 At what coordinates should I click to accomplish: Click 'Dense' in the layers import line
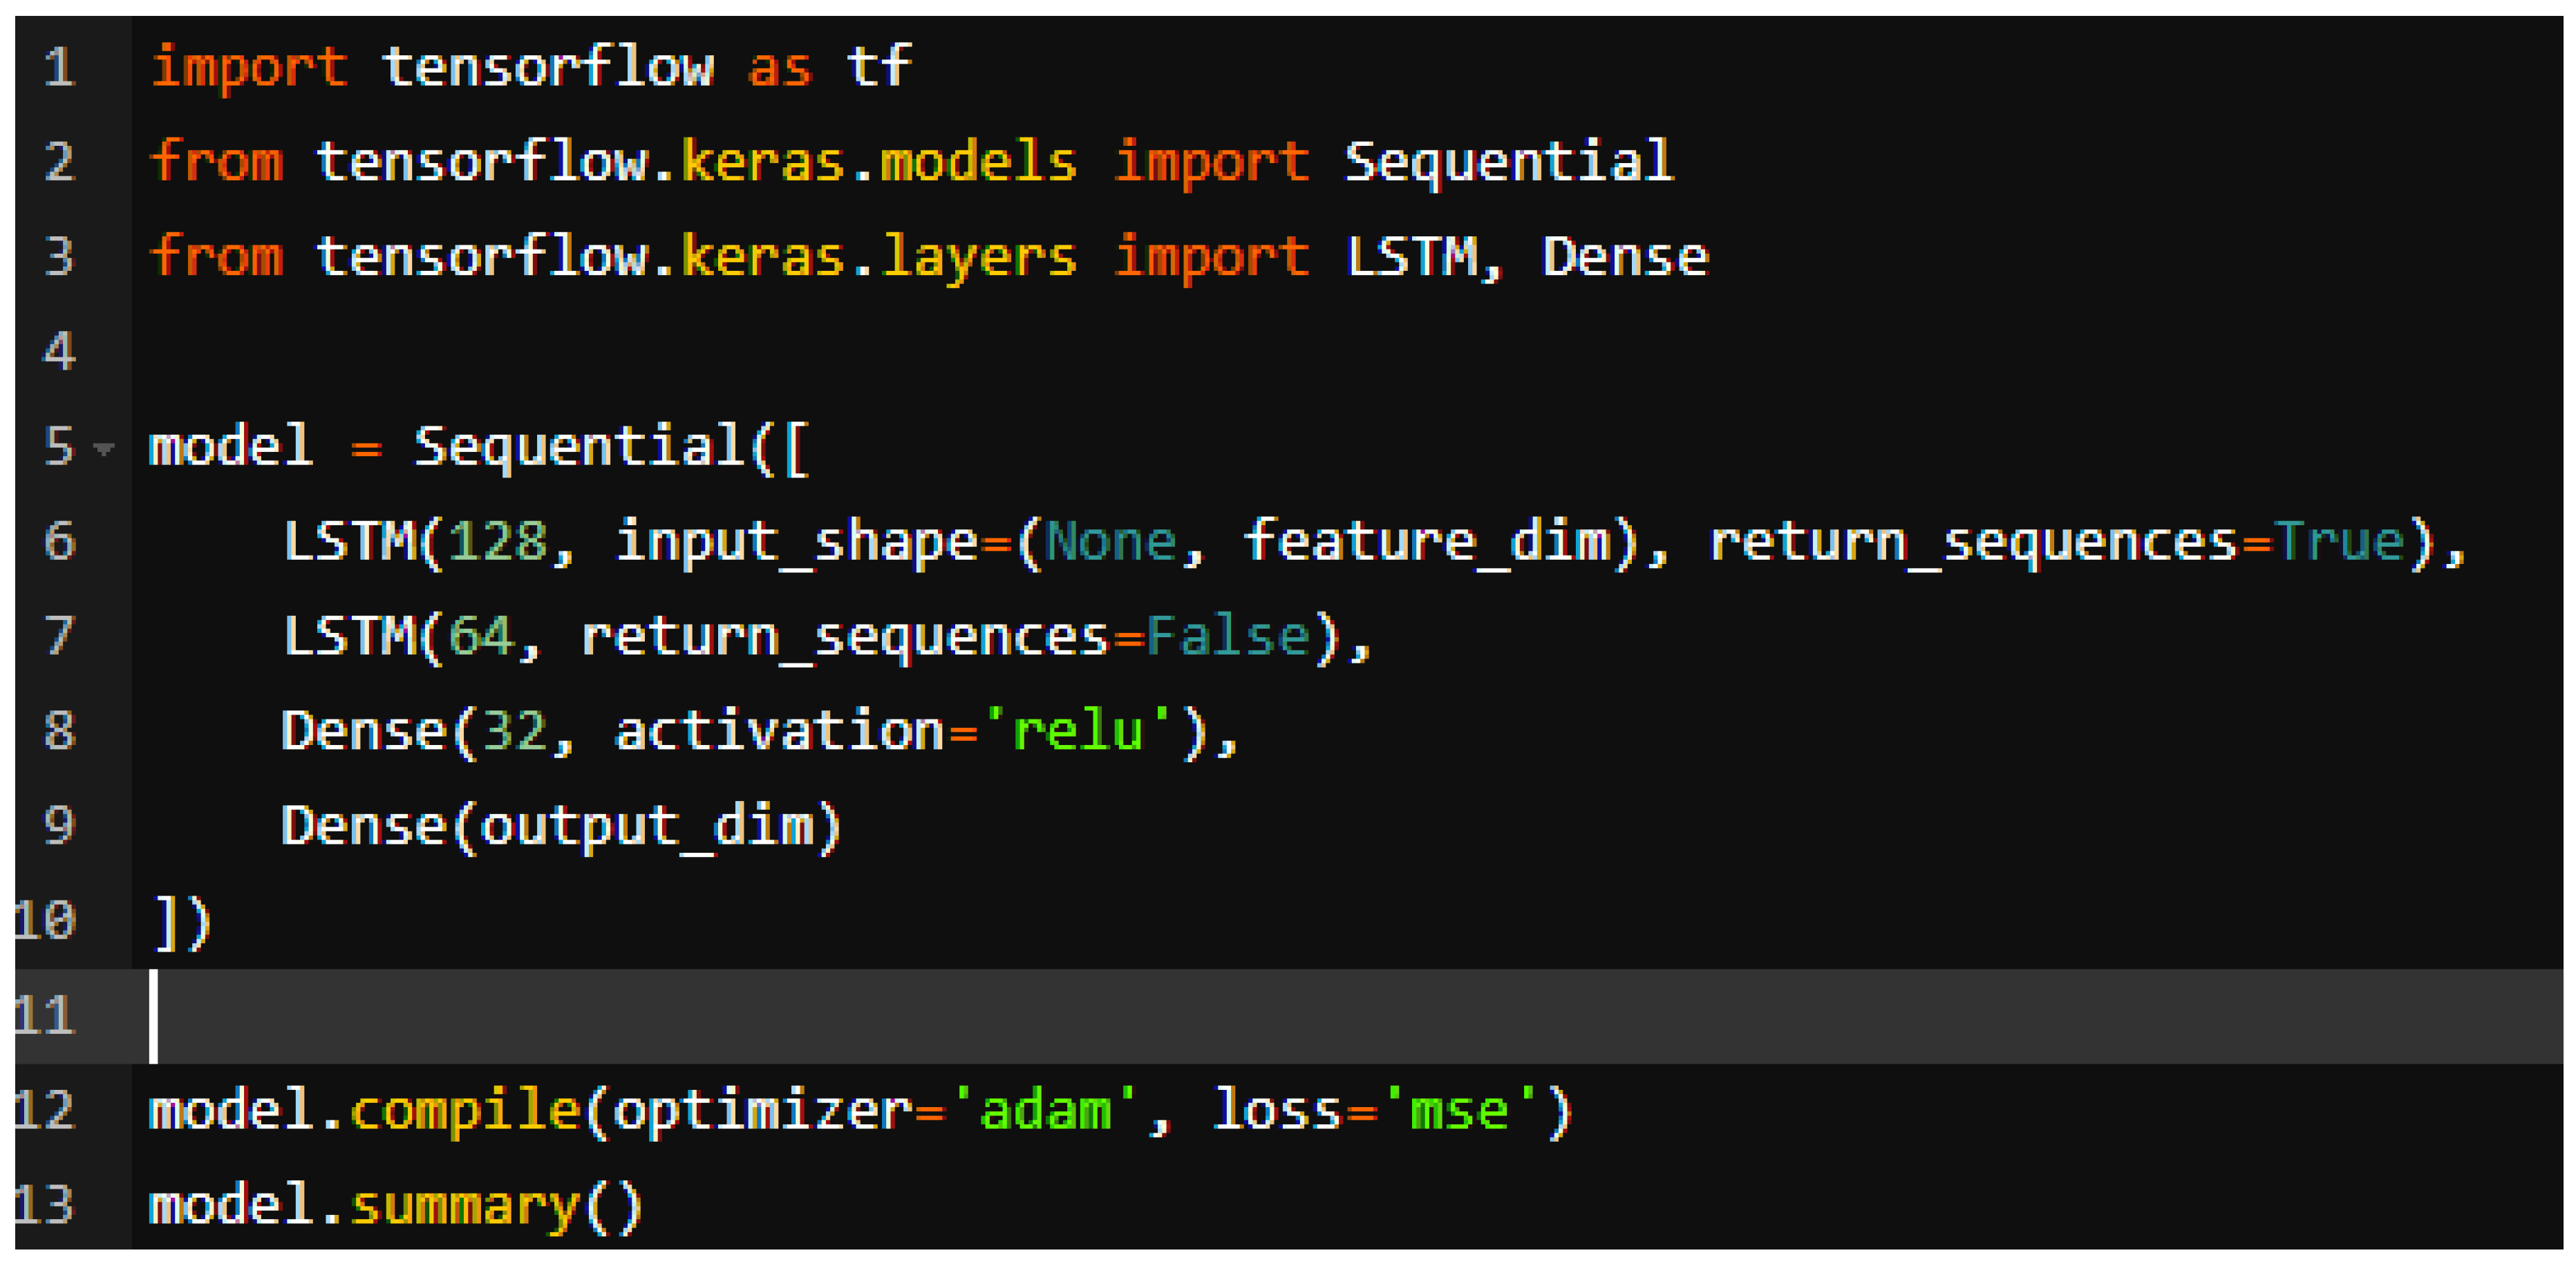click(x=1625, y=257)
